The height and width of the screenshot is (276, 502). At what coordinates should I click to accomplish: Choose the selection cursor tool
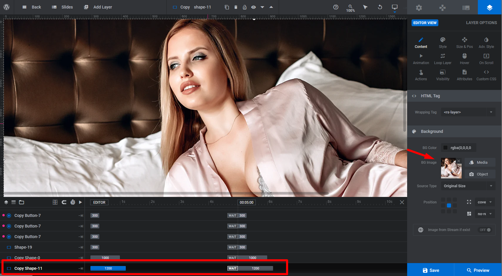pos(365,7)
